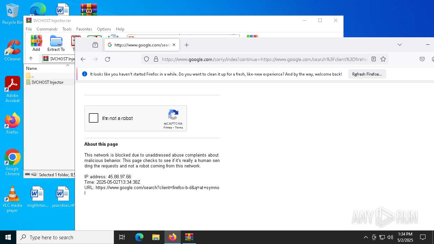This screenshot has height=244, width=434.
Task: Close the google.com tab
Action: tap(174, 45)
